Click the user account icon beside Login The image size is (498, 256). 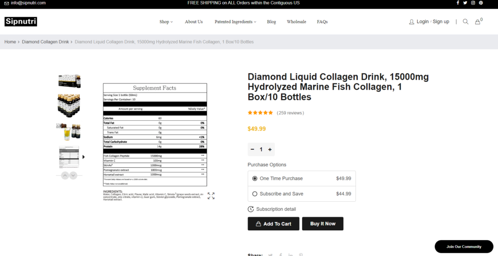pos(411,22)
